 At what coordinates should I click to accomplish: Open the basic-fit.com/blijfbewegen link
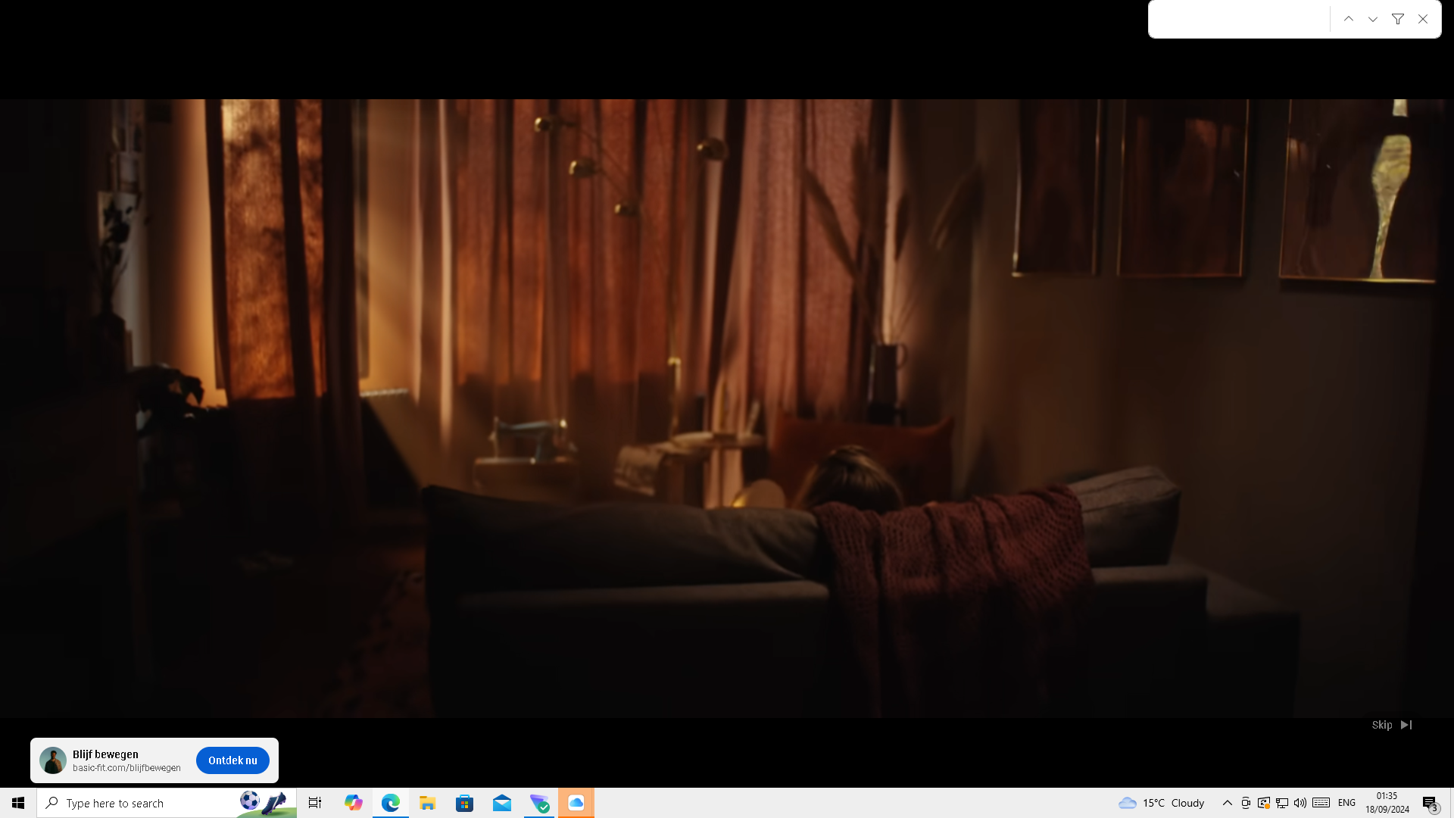(126, 768)
